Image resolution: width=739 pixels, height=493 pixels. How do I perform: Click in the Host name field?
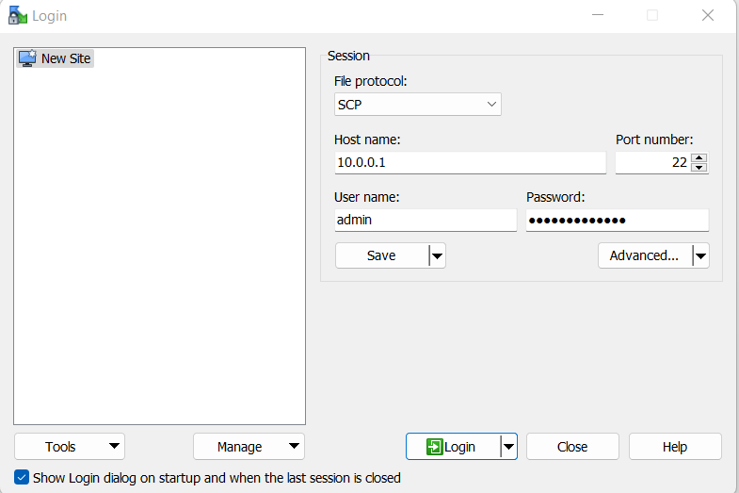pos(469,162)
